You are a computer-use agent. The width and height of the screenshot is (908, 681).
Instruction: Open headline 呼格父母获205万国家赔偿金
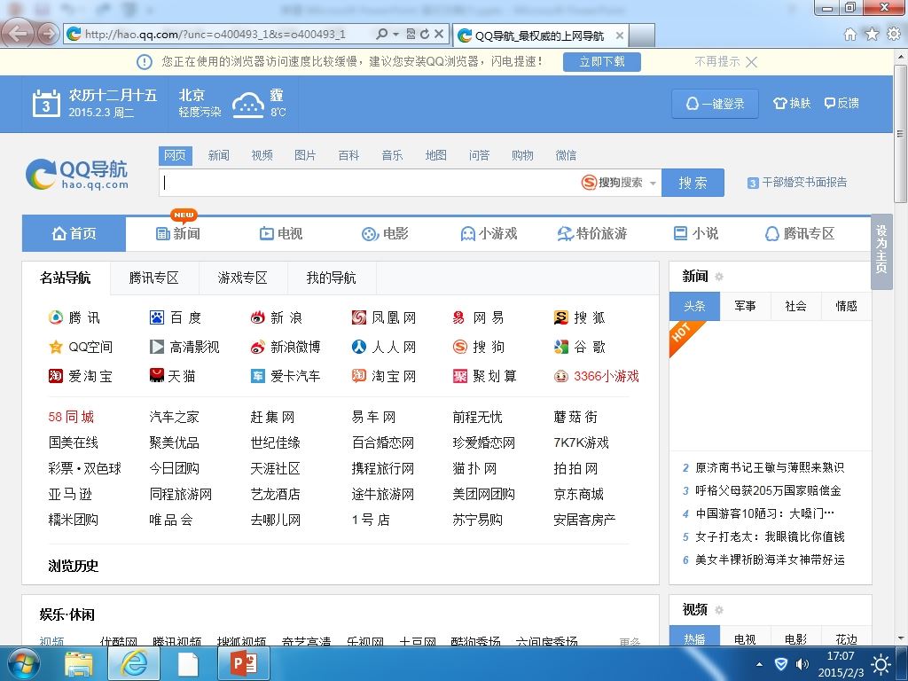click(768, 491)
